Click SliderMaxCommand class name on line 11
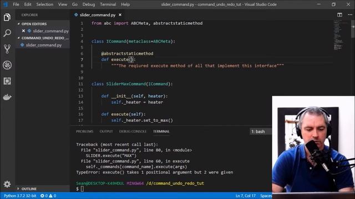 [x=126, y=84]
